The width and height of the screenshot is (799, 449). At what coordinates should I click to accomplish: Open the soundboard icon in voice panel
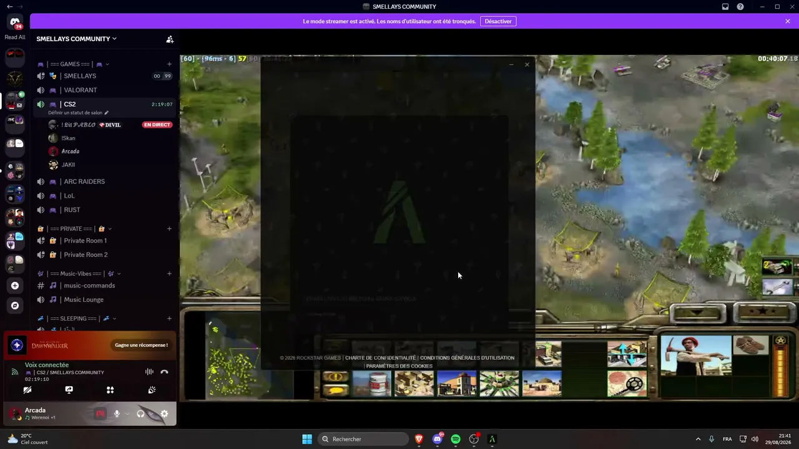152,390
